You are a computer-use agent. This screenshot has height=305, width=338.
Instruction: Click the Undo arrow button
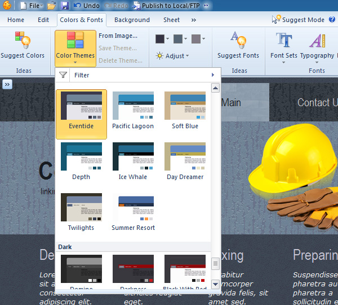click(86, 6)
